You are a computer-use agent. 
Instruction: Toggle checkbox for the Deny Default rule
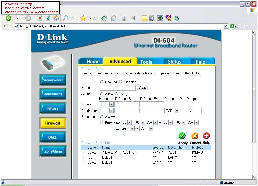click(83, 157)
